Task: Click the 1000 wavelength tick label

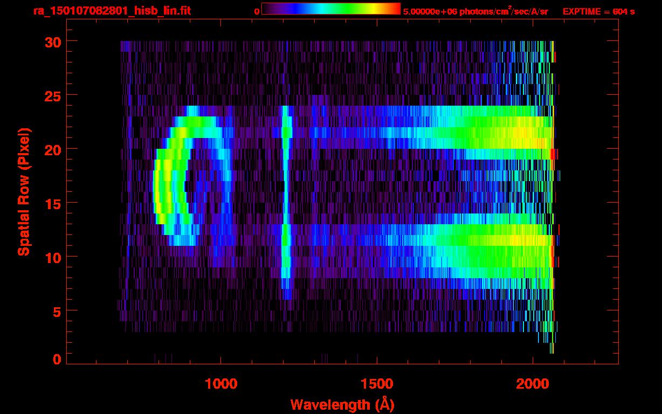Action: click(x=221, y=383)
